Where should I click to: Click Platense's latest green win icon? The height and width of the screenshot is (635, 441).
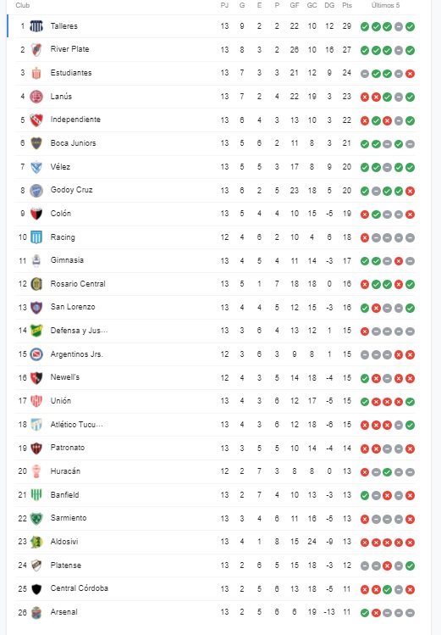(410, 565)
